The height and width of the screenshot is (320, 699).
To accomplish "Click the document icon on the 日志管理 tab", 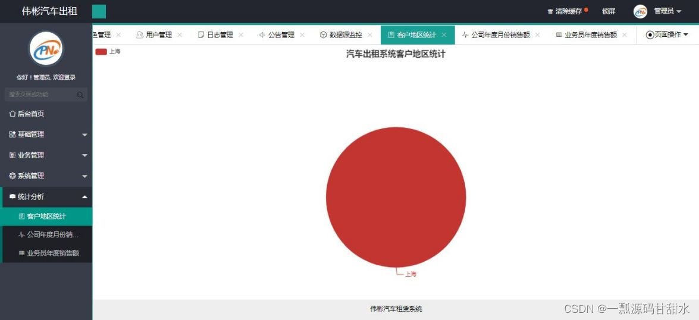I will click(201, 34).
